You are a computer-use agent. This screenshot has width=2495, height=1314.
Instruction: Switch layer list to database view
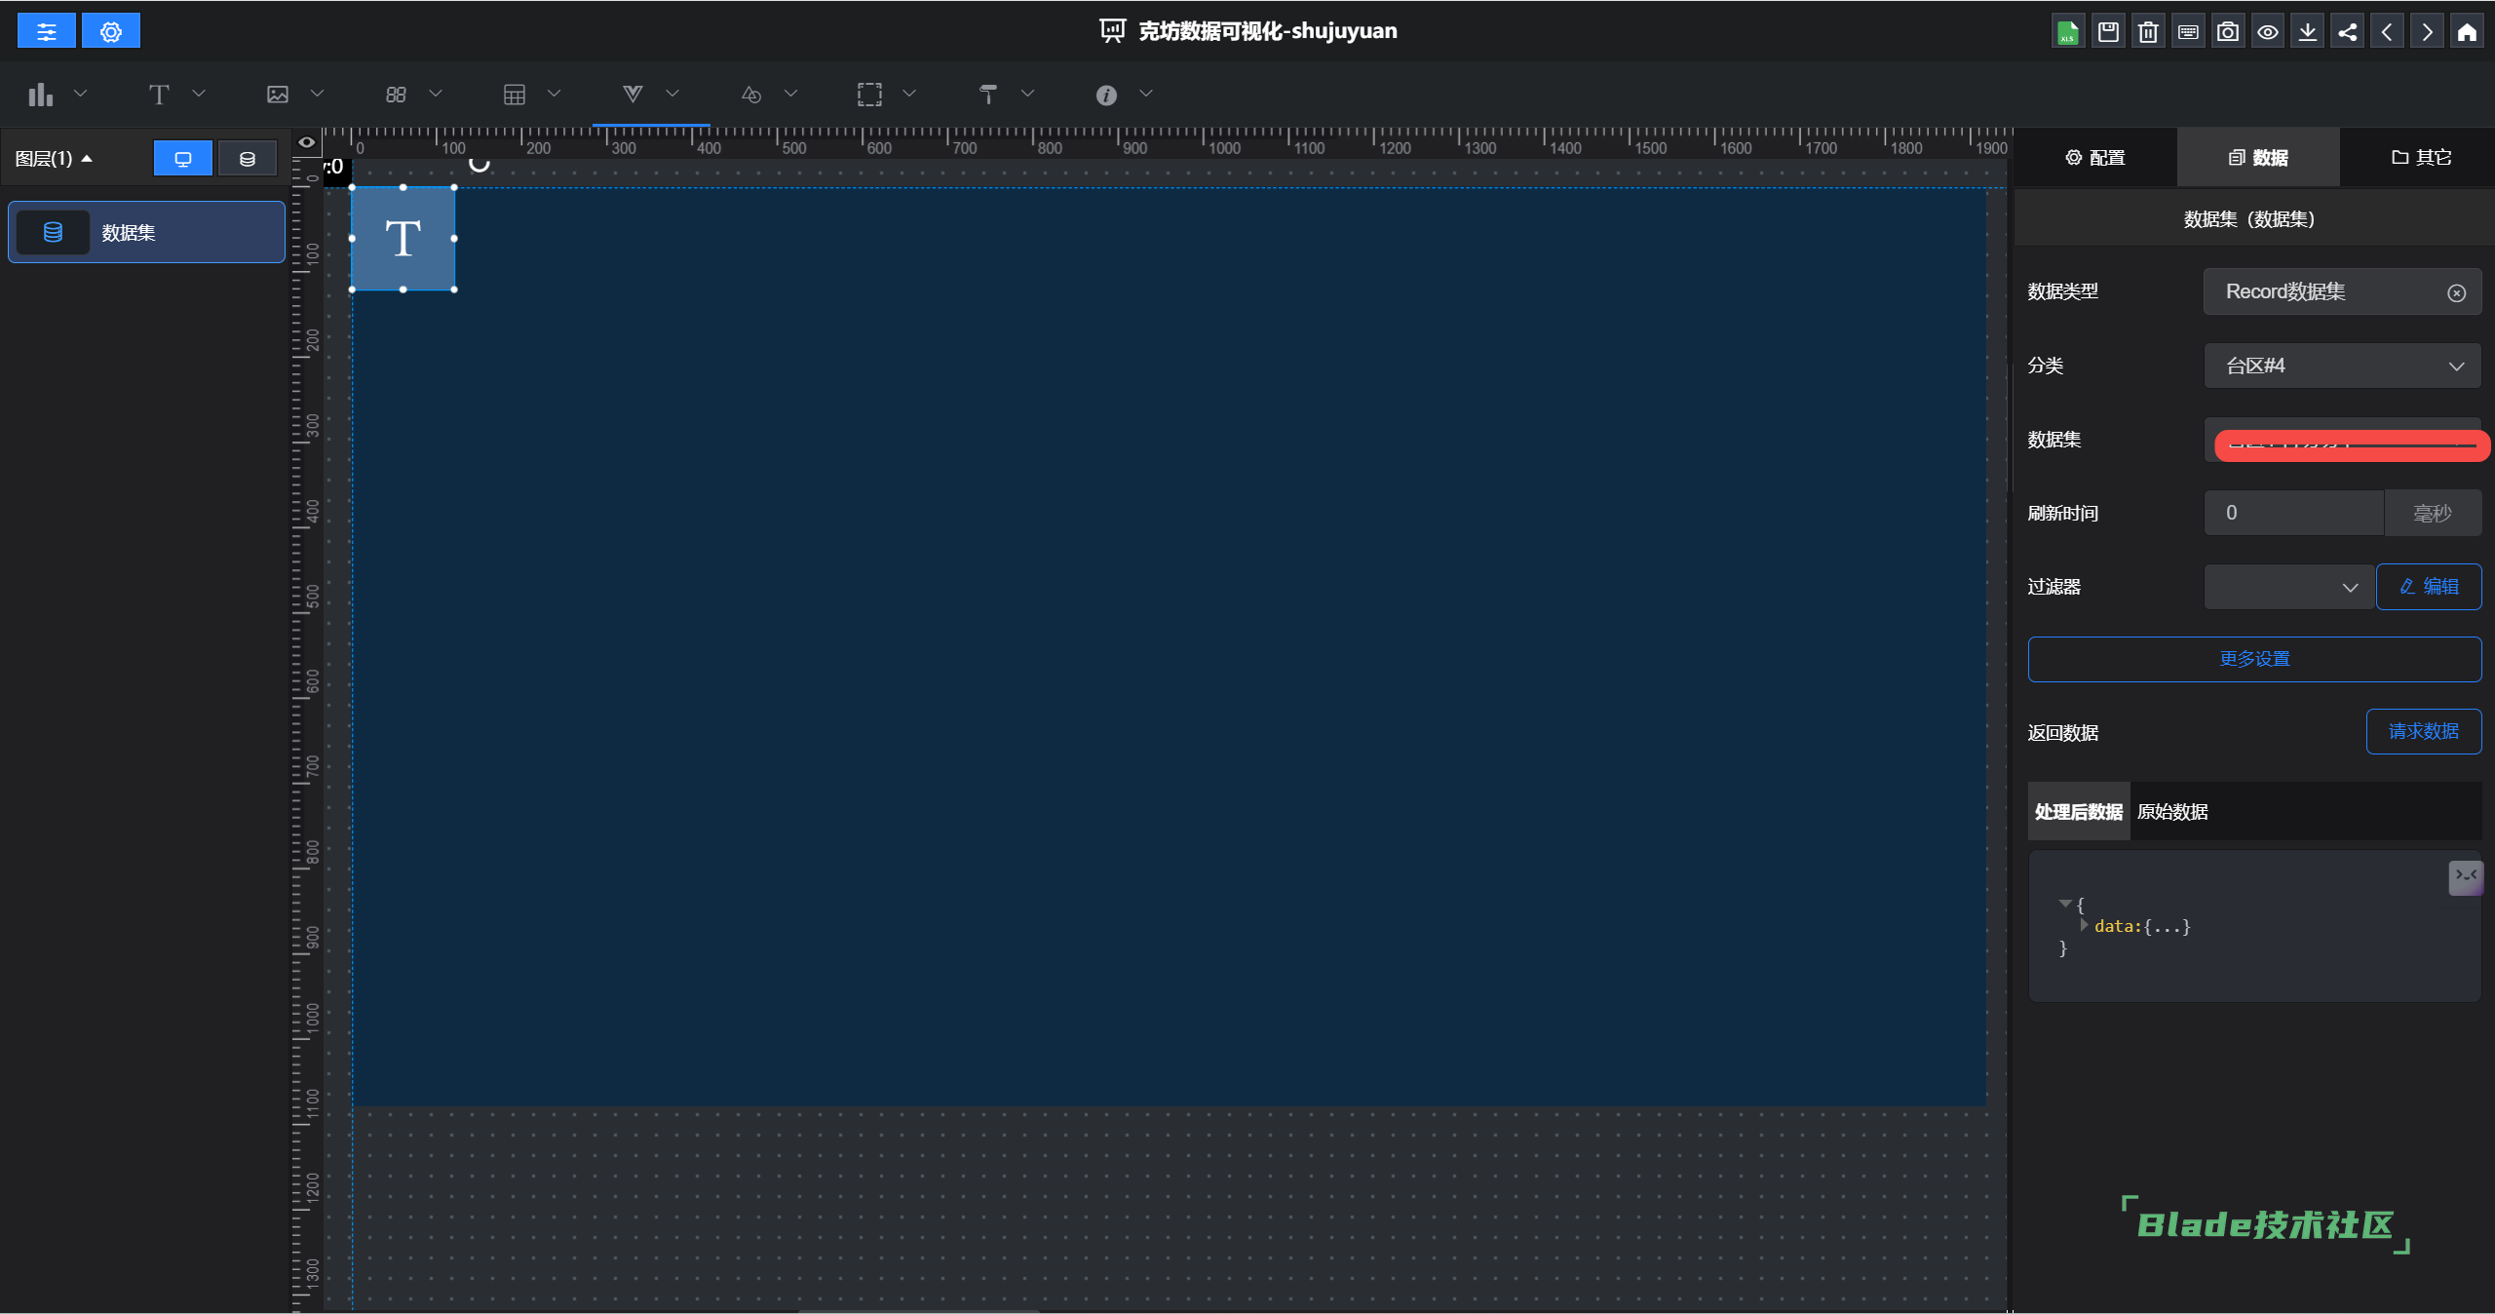(248, 159)
